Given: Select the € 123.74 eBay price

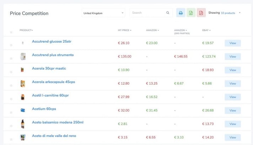Looking at the screenshot, I should point(209,57).
